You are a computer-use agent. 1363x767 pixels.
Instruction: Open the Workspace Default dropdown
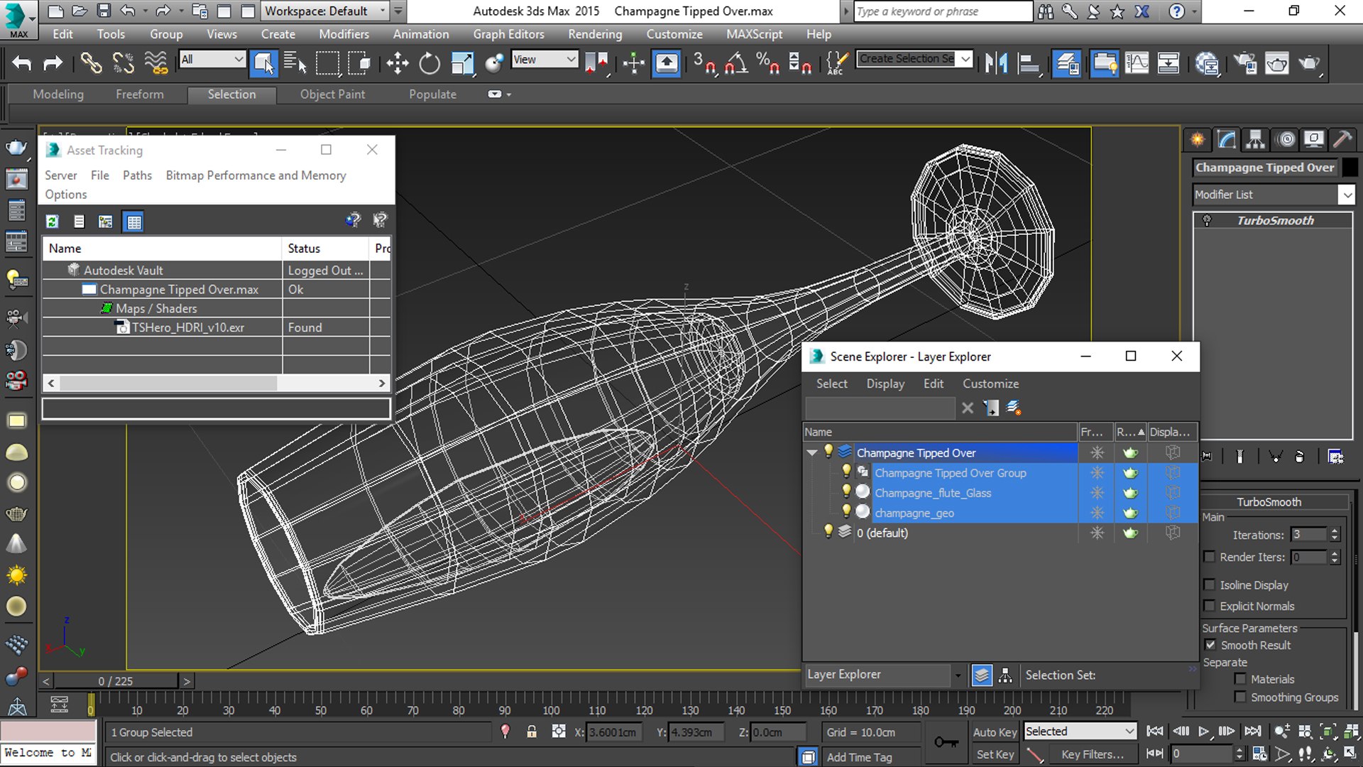326,11
